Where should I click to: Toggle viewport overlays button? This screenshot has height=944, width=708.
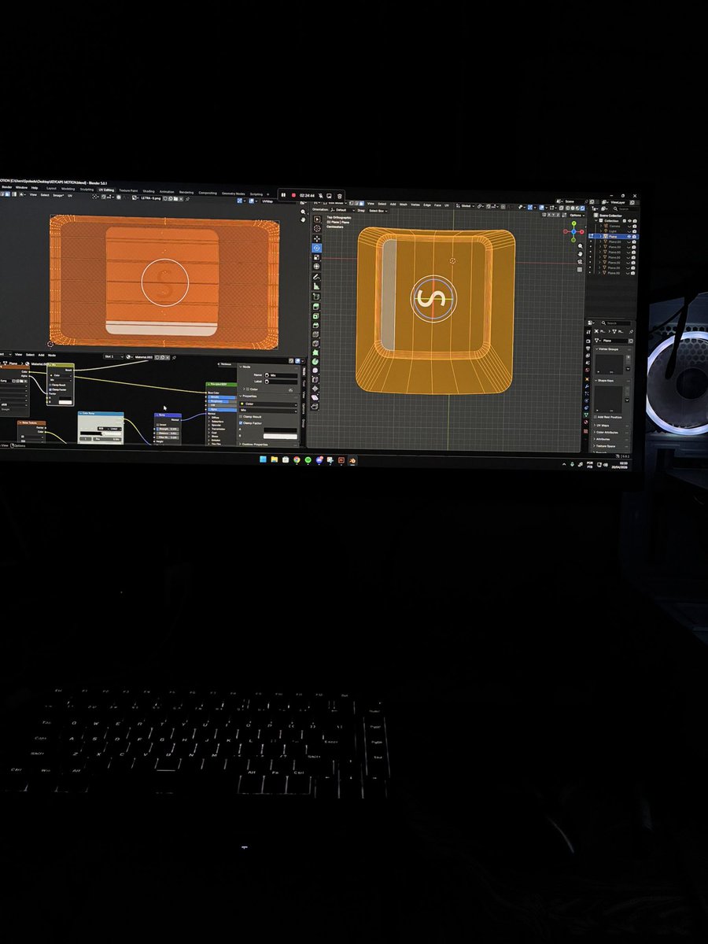point(542,208)
